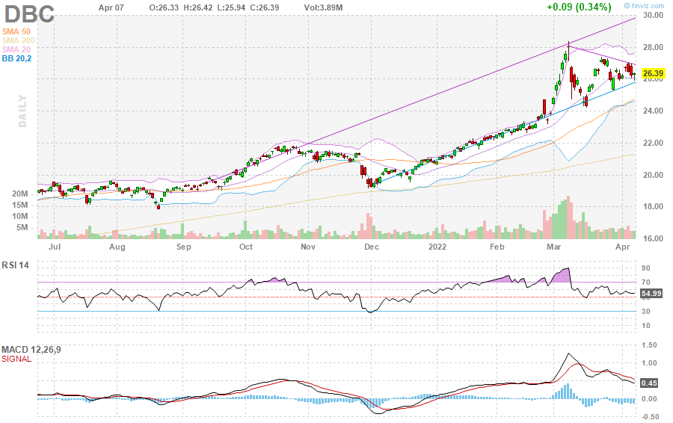Click the DBC ticker symbol
Screen dimensions: 673x423
click(x=29, y=13)
